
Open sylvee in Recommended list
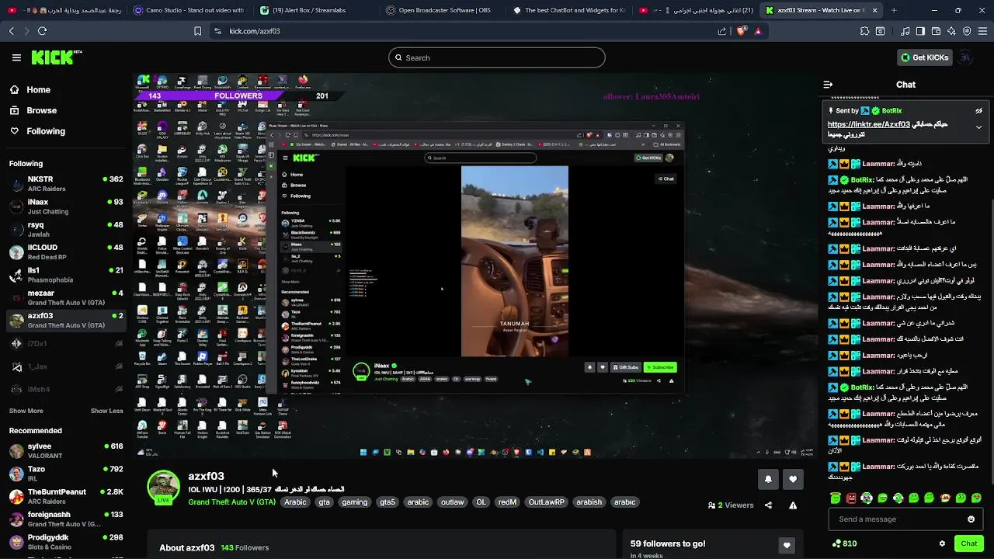click(65, 451)
